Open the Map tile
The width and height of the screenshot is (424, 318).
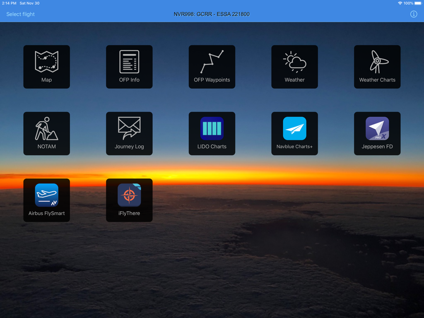(x=46, y=67)
